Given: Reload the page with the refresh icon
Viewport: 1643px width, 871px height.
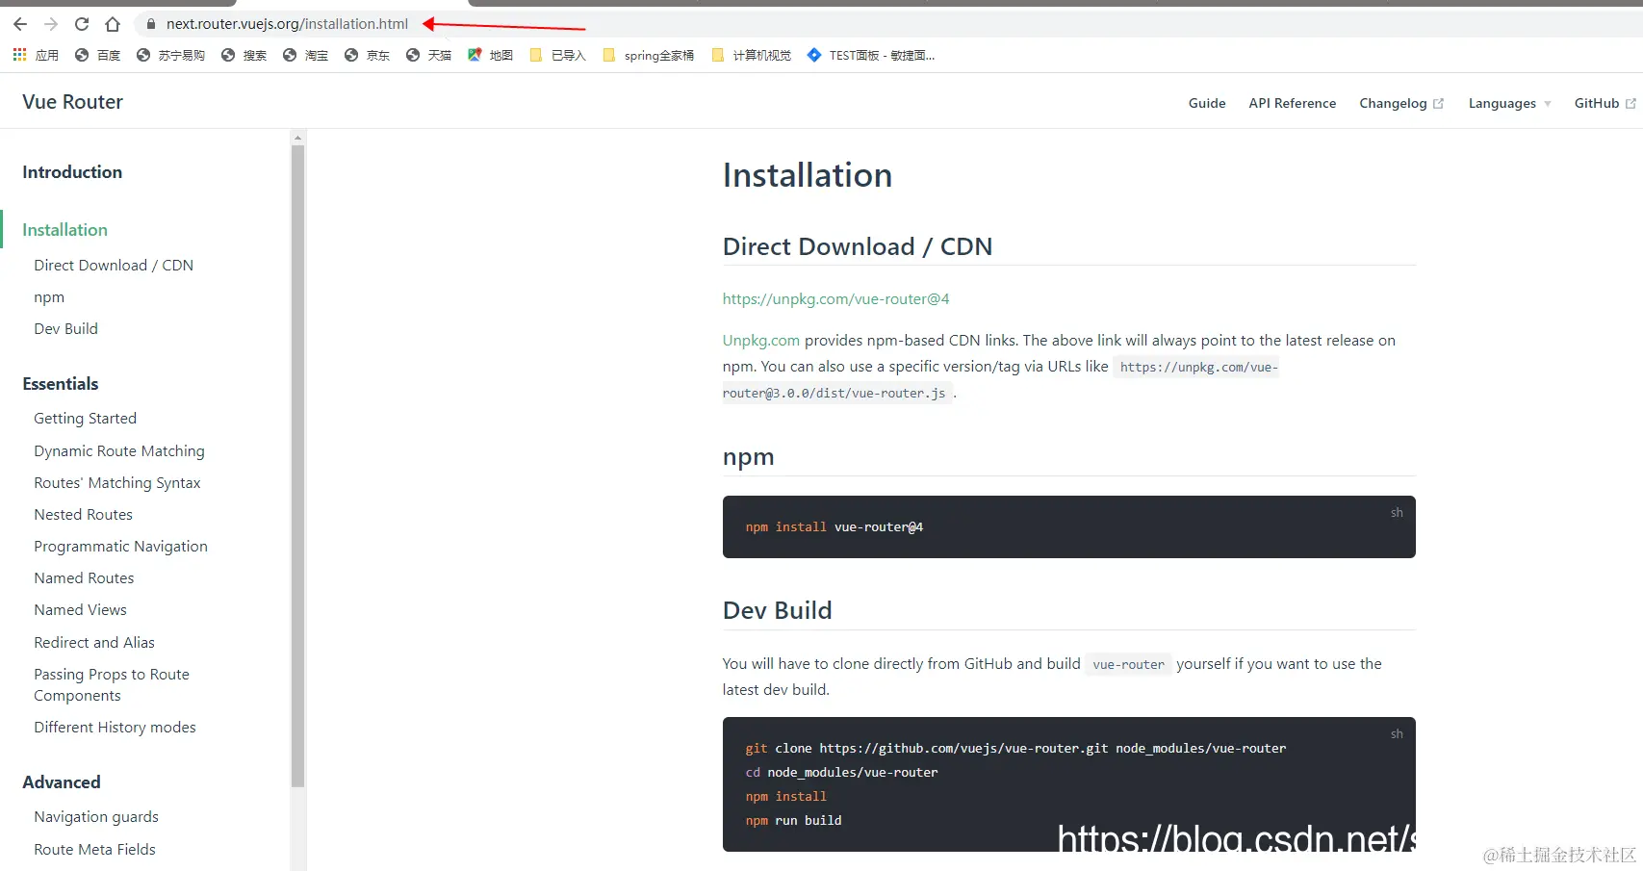Looking at the screenshot, I should [82, 24].
